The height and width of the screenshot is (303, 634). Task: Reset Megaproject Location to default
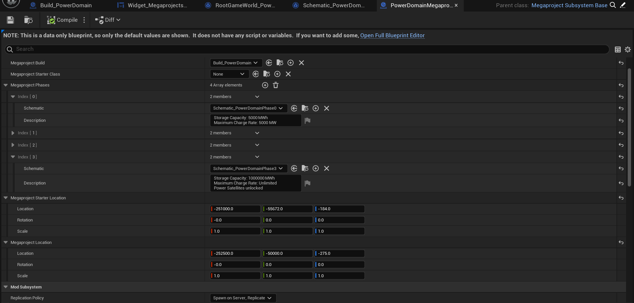[x=621, y=242]
